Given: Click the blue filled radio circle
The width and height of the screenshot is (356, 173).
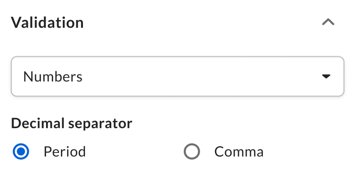Looking at the screenshot, I should [21, 151].
